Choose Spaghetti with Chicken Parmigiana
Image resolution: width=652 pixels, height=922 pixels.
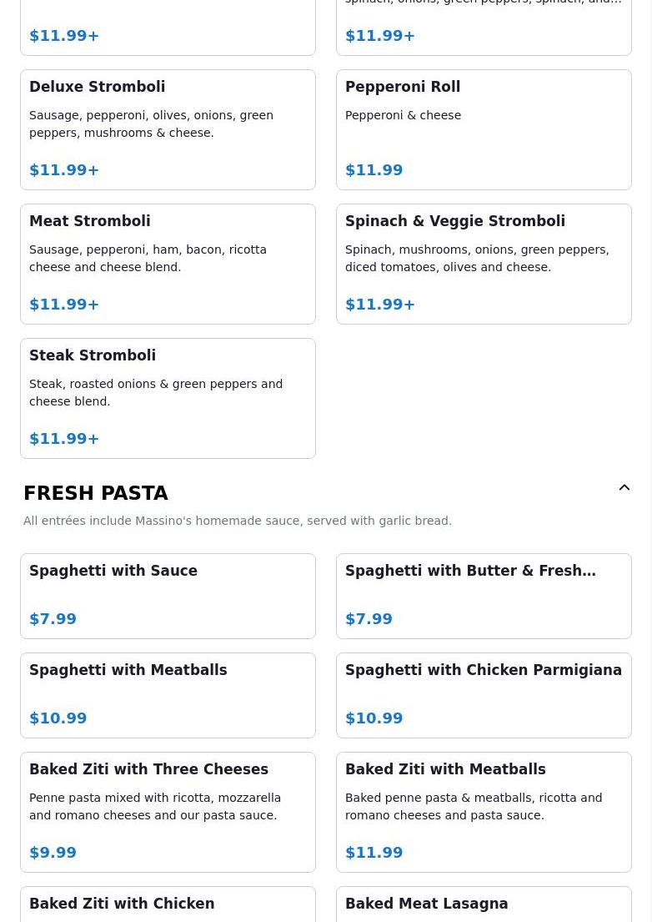point(484,696)
